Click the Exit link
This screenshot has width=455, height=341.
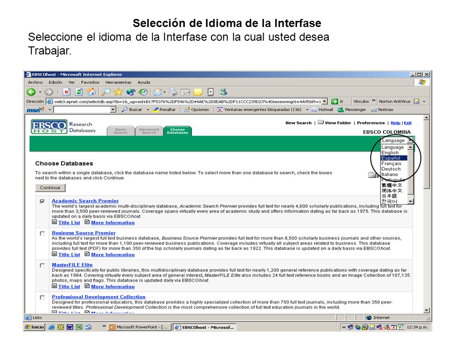pyautogui.click(x=408, y=123)
